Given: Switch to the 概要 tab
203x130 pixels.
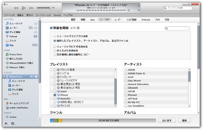Looking at the screenshot, I should click(x=73, y=20).
